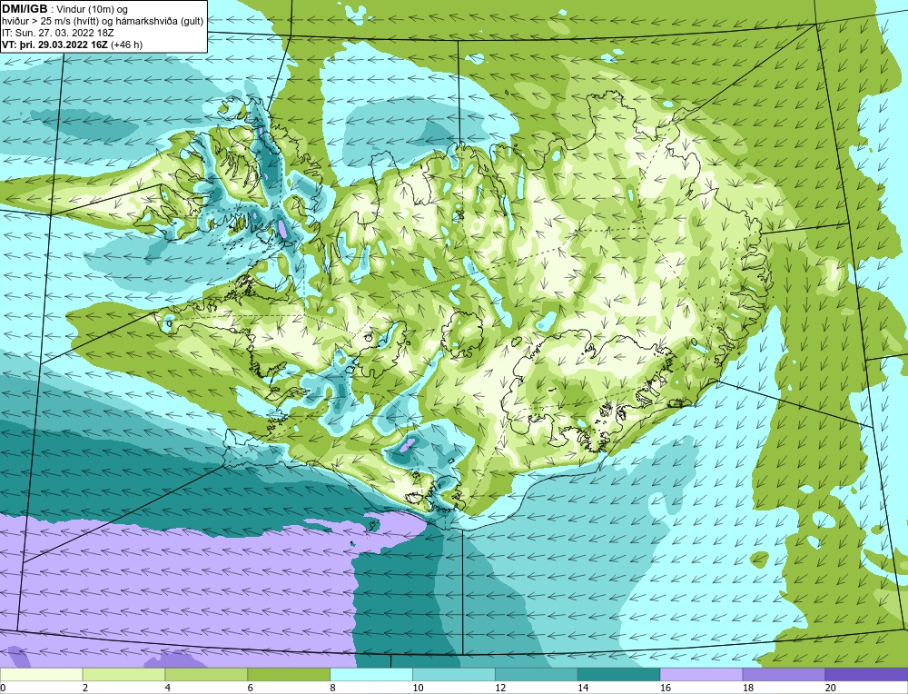Click the 16–18 m/s lavender legend swatch
Viewport: 908px width, 694px height.
[x=701, y=674]
